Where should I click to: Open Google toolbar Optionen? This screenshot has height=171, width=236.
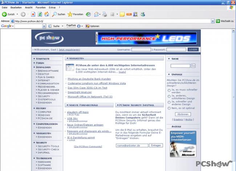(x=93, y=26)
